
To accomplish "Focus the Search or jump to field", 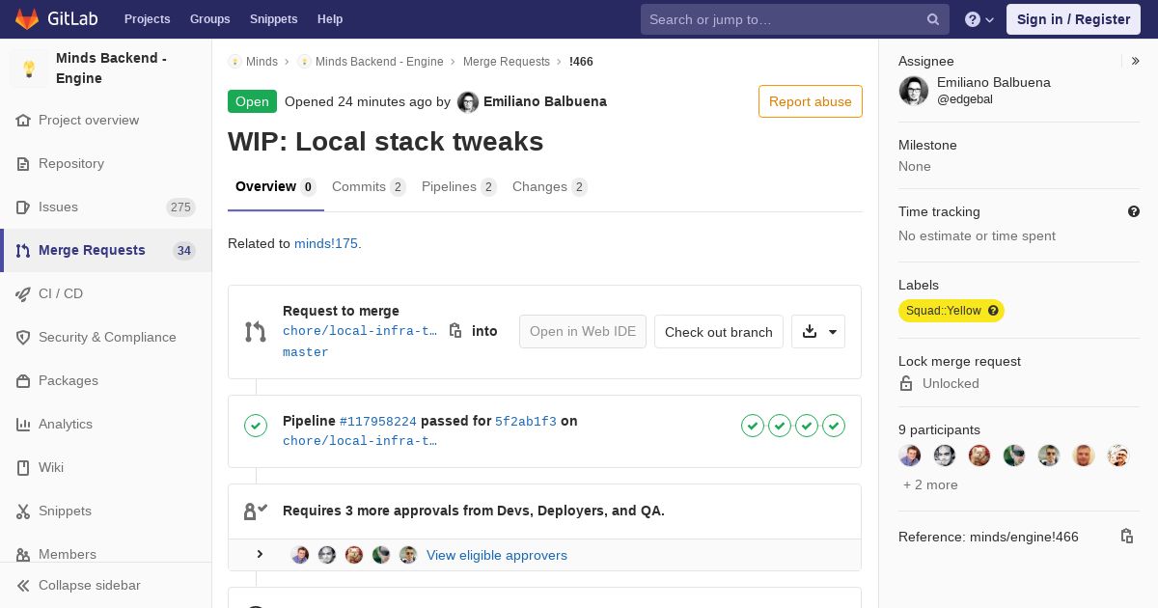I will coord(782,19).
